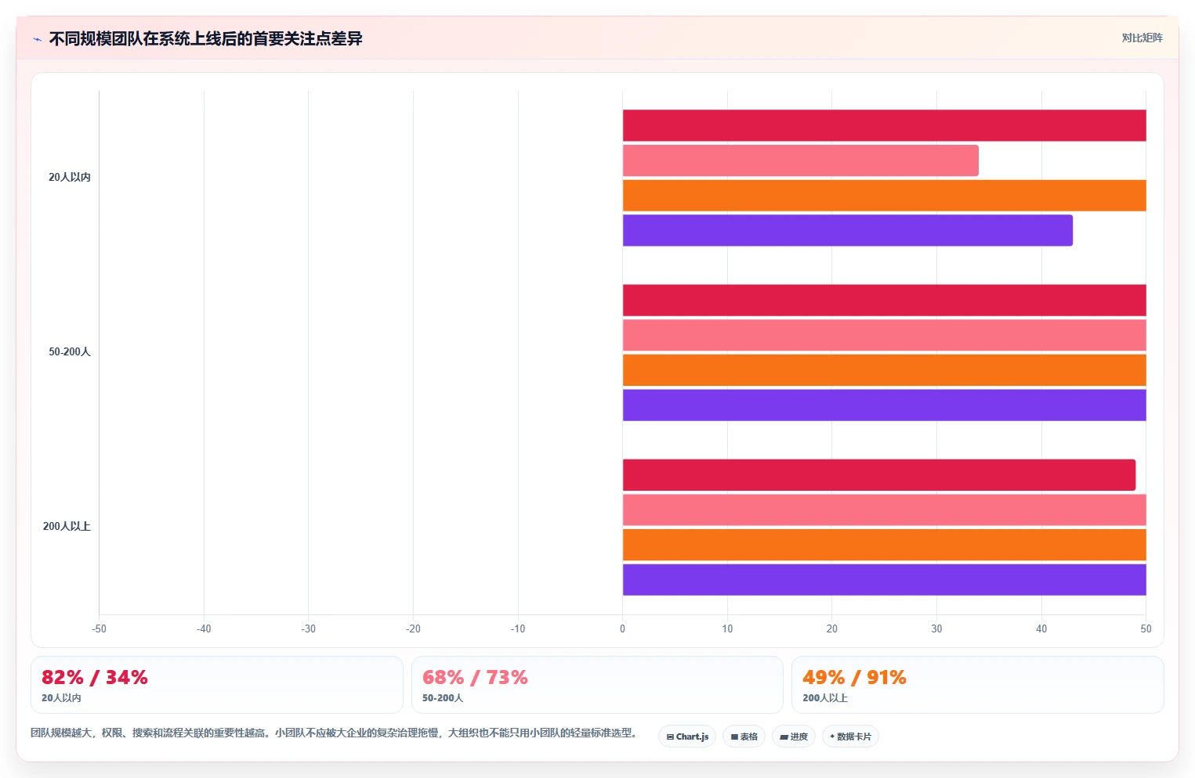Image resolution: width=1195 pixels, height=778 pixels.
Task: Click the 50-200人 y-axis label
Action: pyautogui.click(x=70, y=351)
